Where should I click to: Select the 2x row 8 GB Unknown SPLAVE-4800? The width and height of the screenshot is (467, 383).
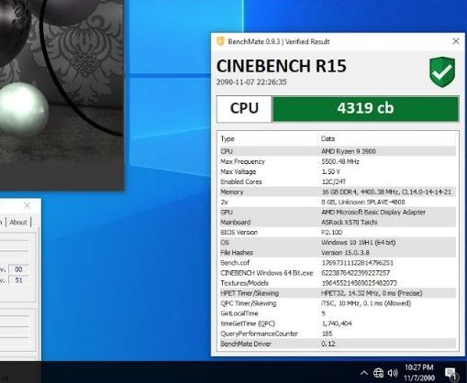tap(338, 202)
